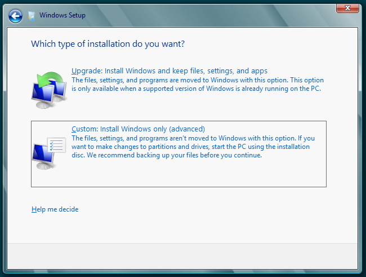The width and height of the screenshot is (366, 277).
Task: Go back using the blue arrow button
Action: (x=16, y=16)
